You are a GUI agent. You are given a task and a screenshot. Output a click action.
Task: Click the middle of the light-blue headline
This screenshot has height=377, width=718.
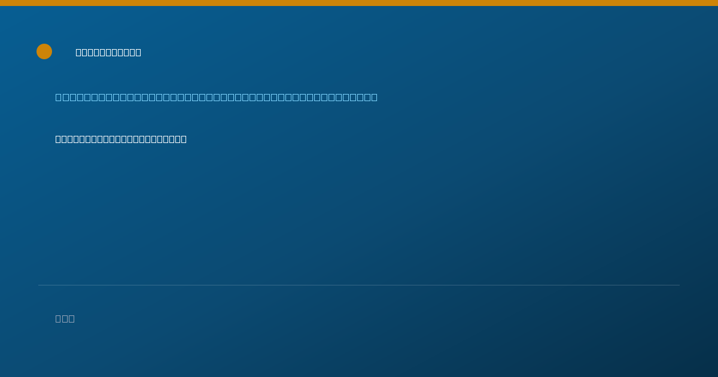[217, 97]
